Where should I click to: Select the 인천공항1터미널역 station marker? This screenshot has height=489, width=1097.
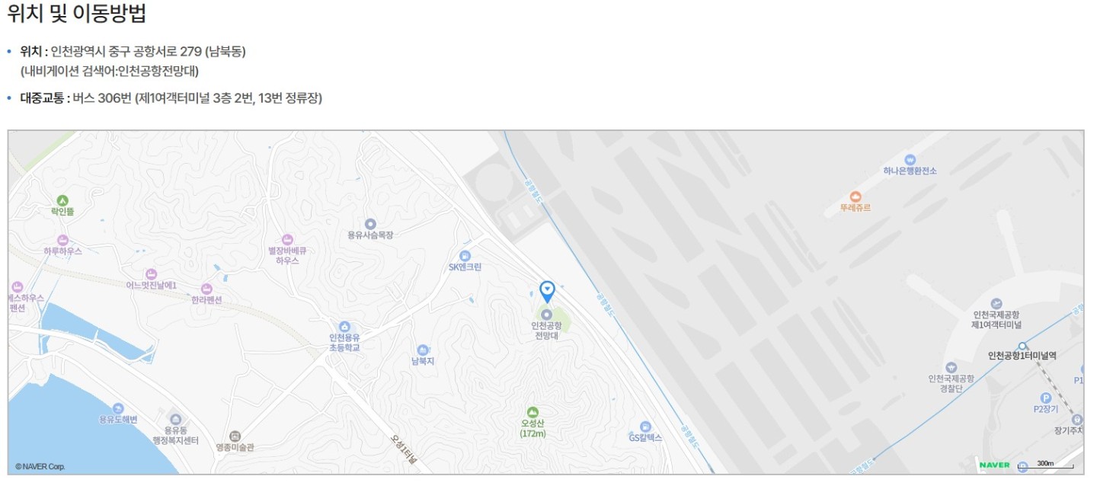1022,345
